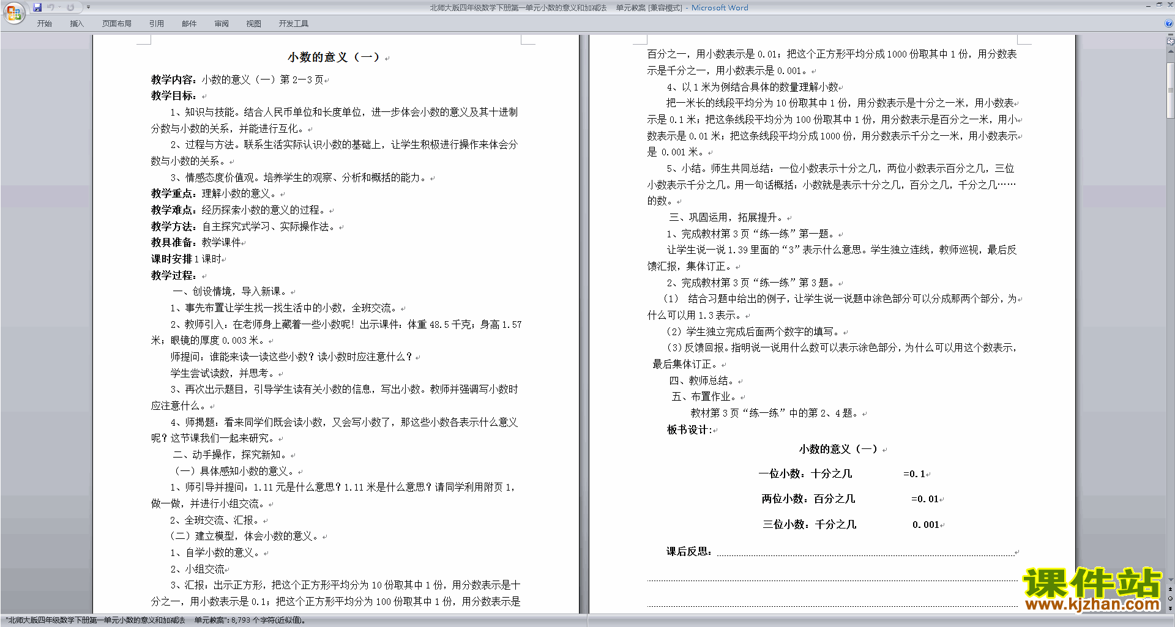The height and width of the screenshot is (627, 1175).
Task: Click the line 五、布置作业。
Action: pyautogui.click(x=706, y=397)
